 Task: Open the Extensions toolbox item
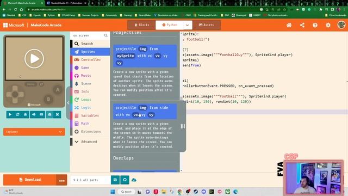90,132
